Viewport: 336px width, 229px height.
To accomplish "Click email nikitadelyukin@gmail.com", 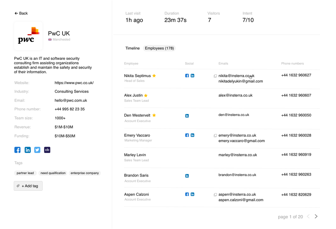I will click(241, 81).
